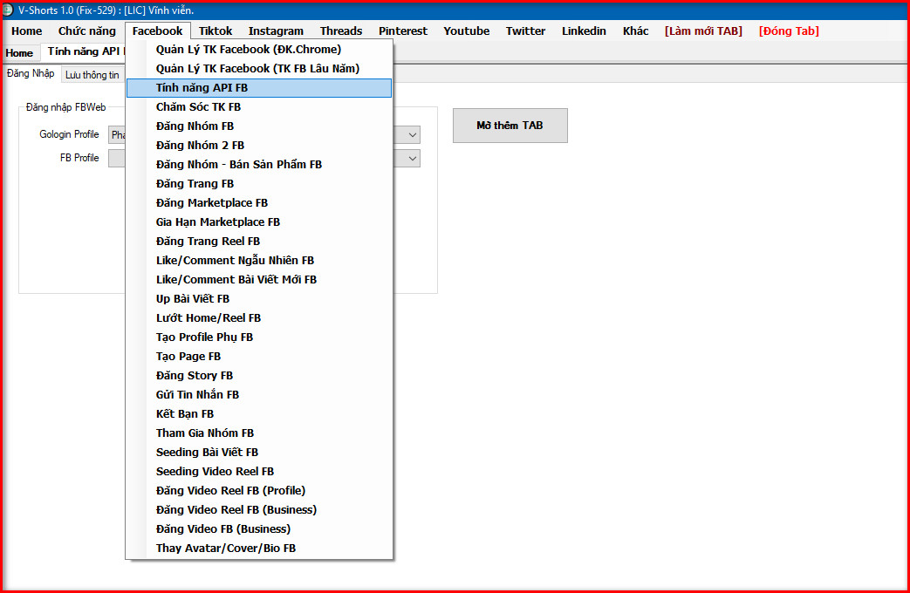This screenshot has height=593, width=910.
Task: Select Up Bài Viết FB
Action: click(259, 298)
